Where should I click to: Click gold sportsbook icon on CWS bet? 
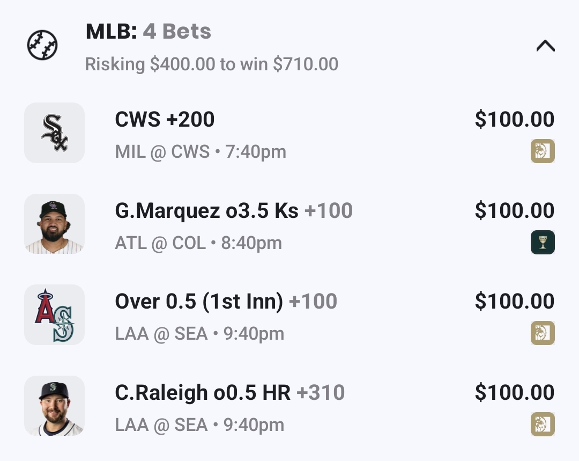[x=543, y=151]
